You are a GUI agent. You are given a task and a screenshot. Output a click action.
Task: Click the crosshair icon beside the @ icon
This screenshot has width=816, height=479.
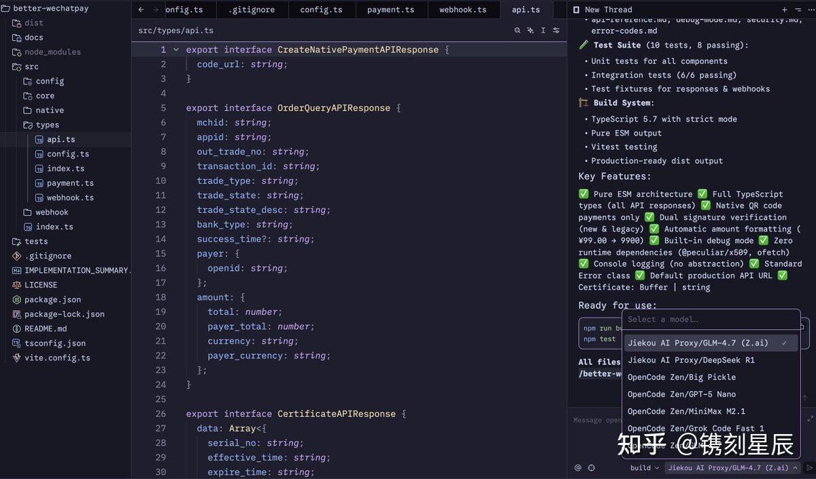pyautogui.click(x=591, y=467)
